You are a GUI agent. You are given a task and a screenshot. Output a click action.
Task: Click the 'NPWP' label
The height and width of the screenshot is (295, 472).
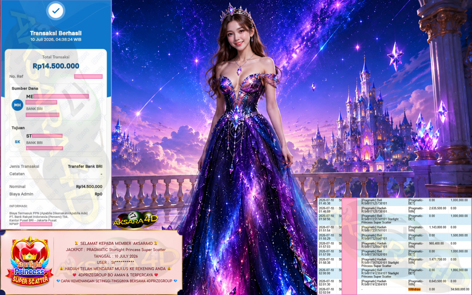(x=14, y=224)
